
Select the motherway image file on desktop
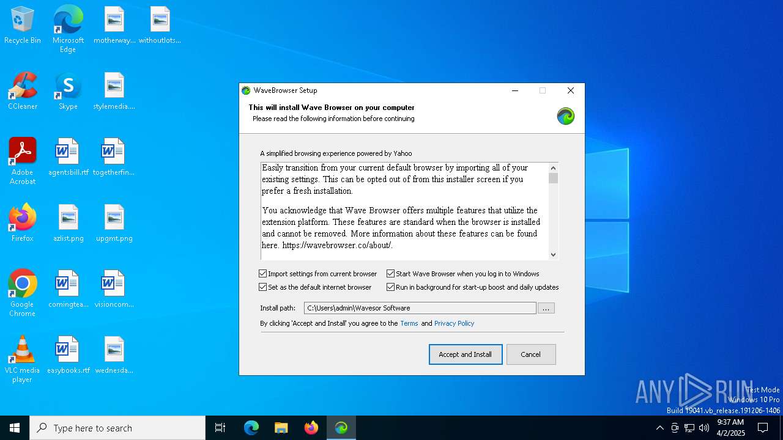tap(114, 26)
